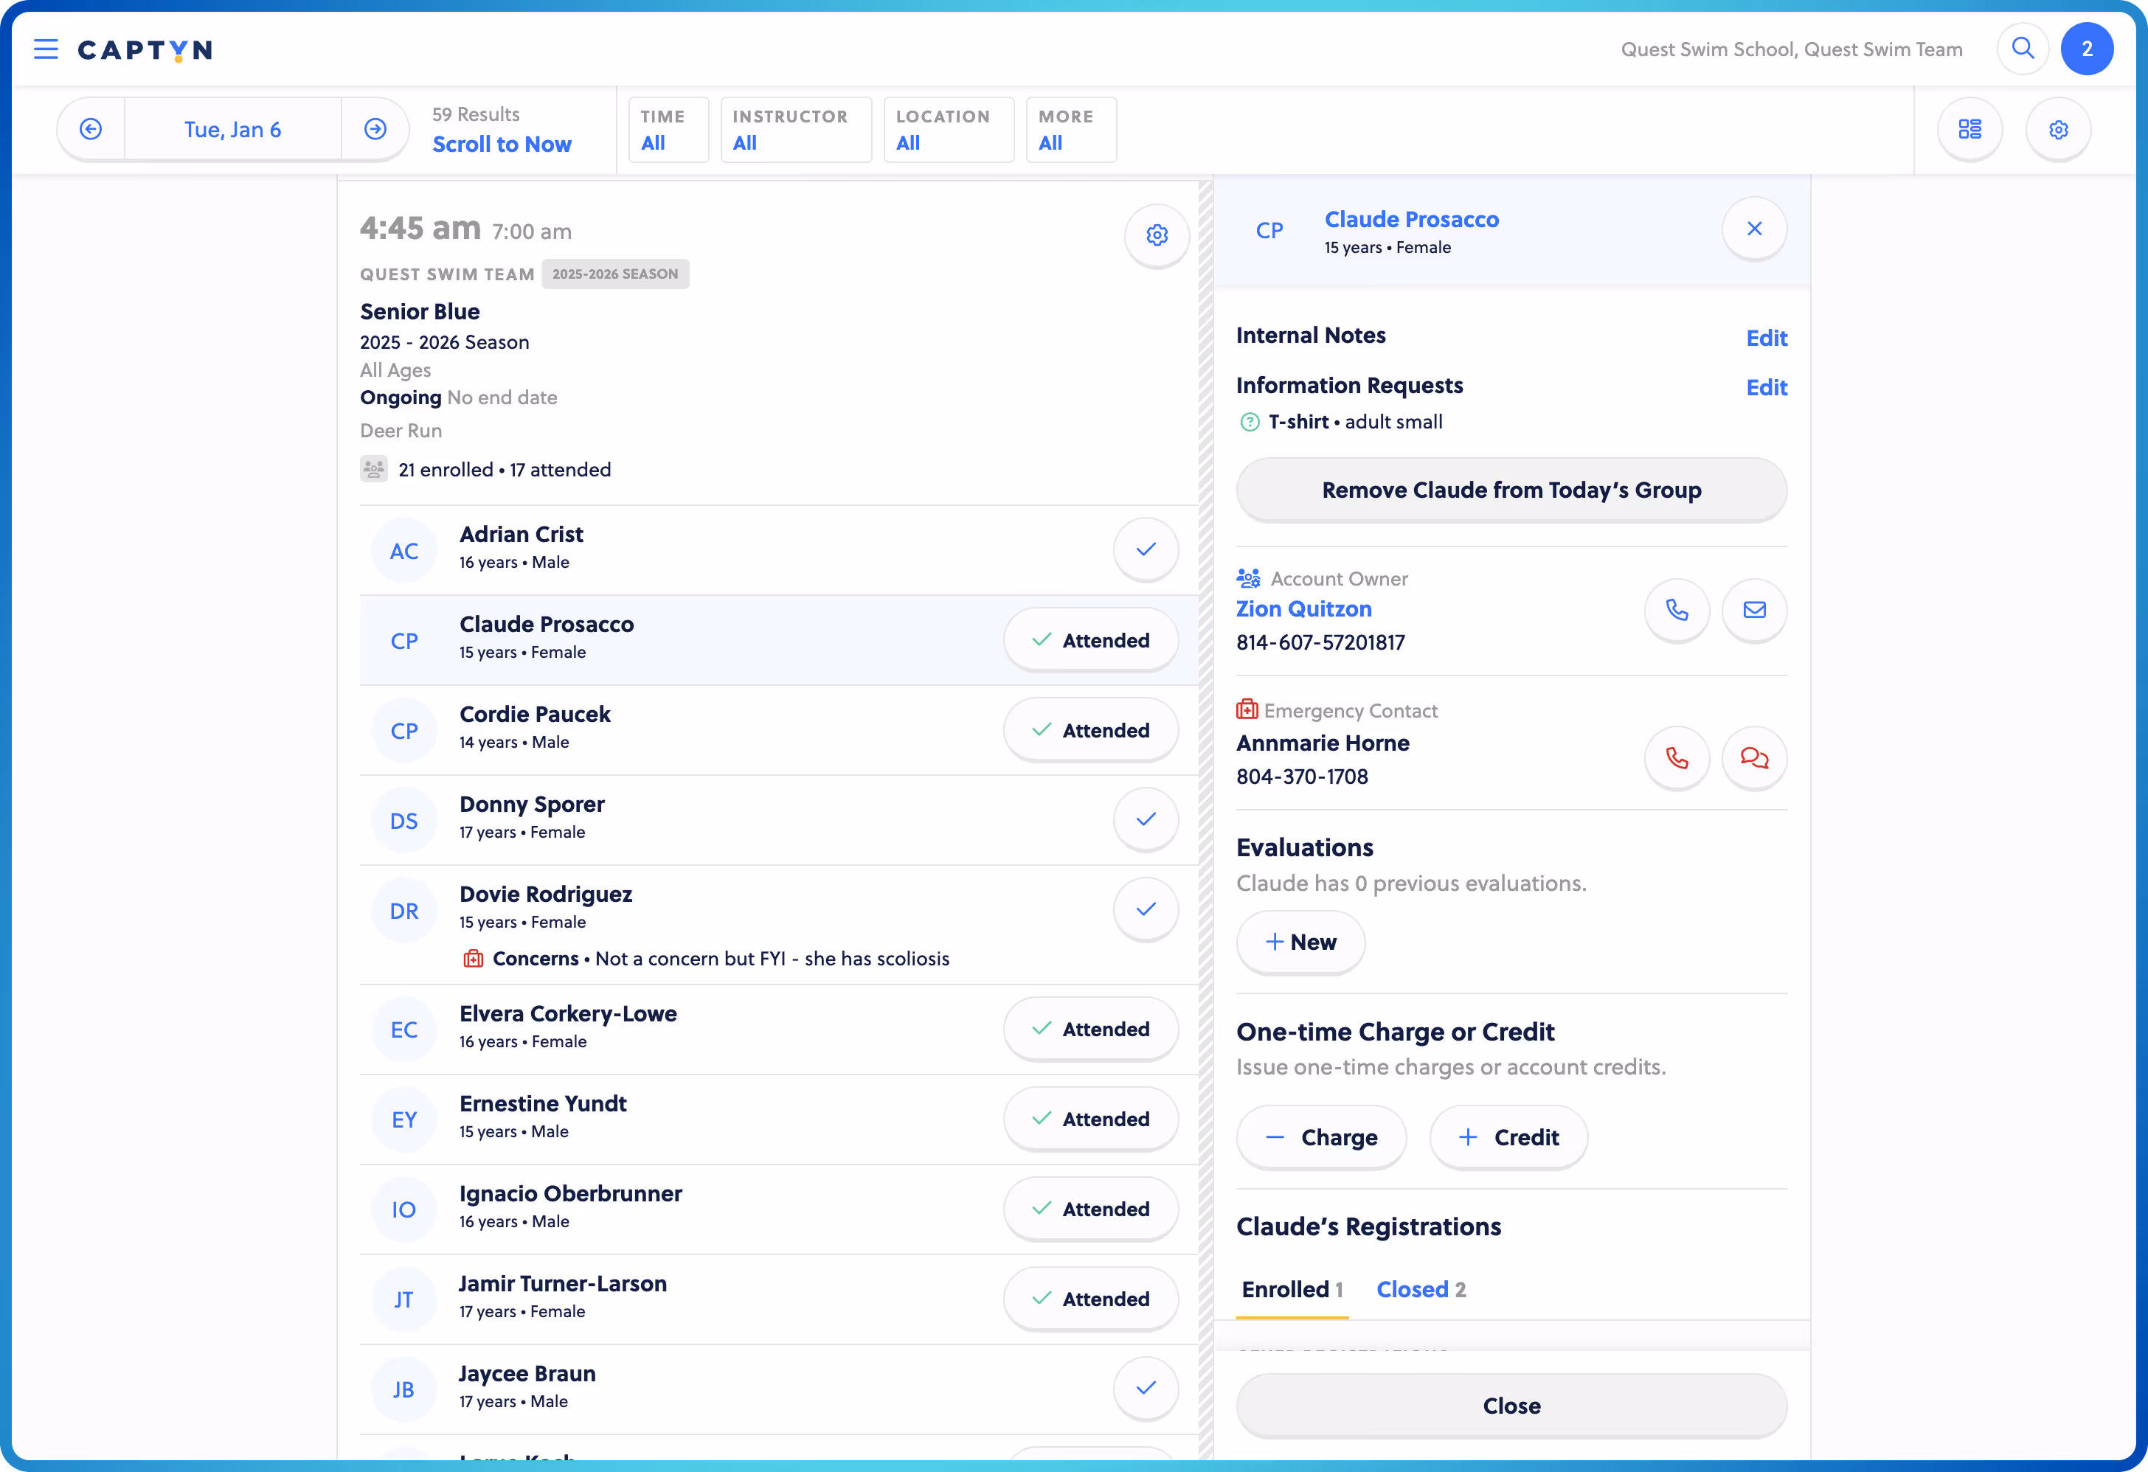Viewport: 2148px width, 1472px height.
Task: Click Edit next to Internal Notes
Action: click(1767, 337)
